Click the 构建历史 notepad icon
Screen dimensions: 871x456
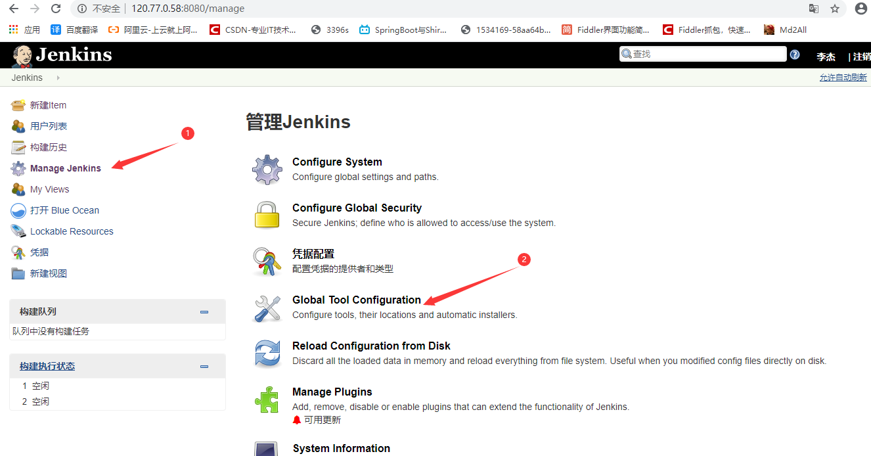click(18, 147)
